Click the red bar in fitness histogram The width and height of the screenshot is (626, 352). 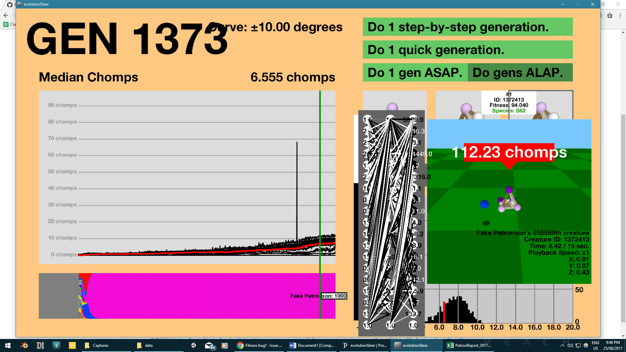click(x=444, y=312)
